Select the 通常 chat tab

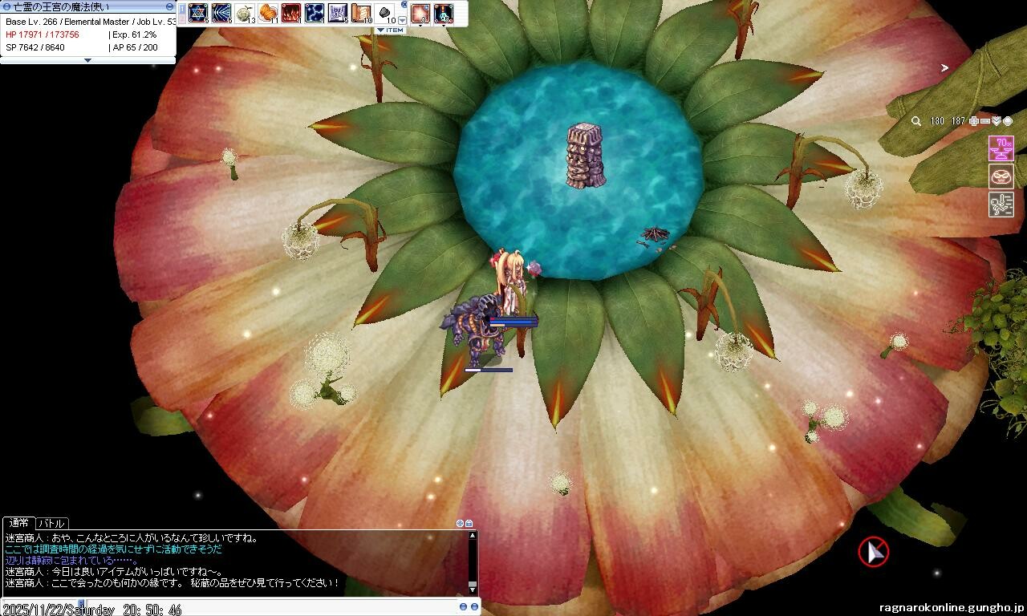tap(19, 523)
